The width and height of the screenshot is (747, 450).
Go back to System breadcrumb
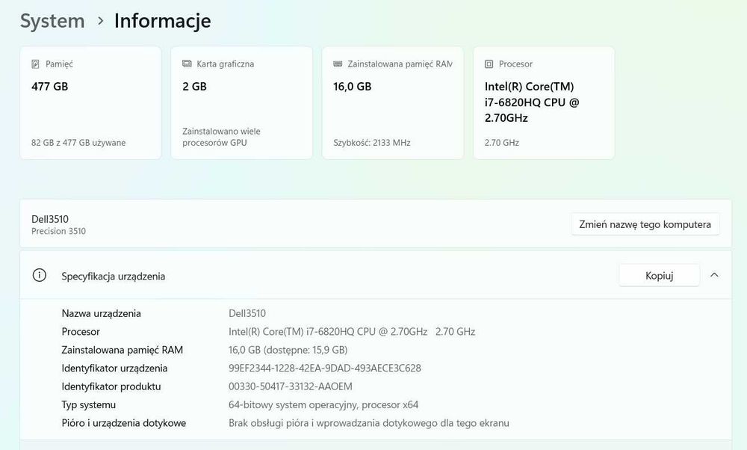pos(52,21)
